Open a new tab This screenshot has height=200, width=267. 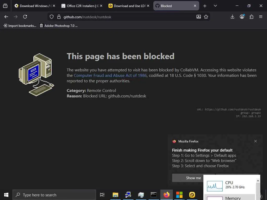tap(205, 6)
